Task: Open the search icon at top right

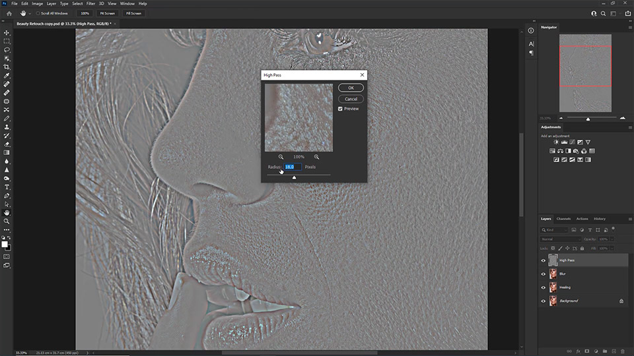Action: point(604,13)
